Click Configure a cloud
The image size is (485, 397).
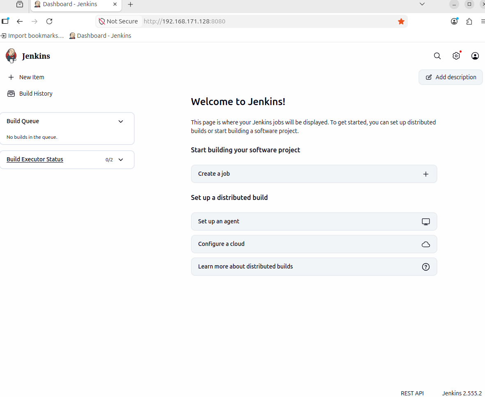pyautogui.click(x=314, y=244)
